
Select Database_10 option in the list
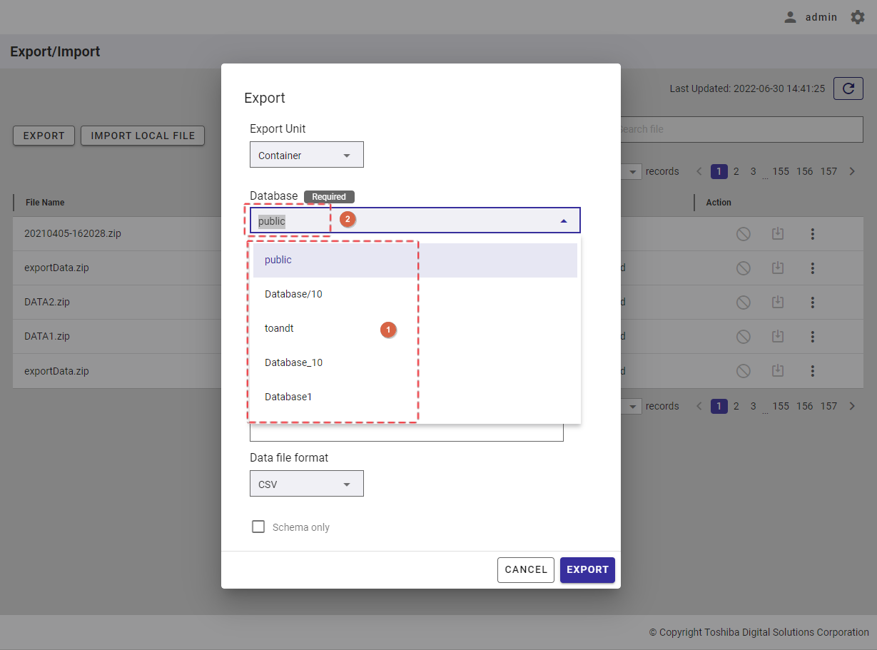[293, 362]
